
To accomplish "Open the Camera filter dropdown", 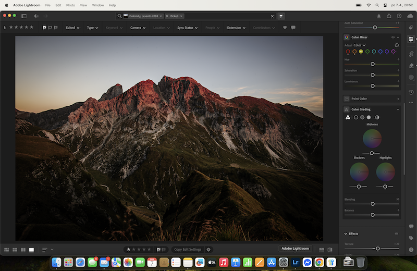I will click(x=138, y=28).
